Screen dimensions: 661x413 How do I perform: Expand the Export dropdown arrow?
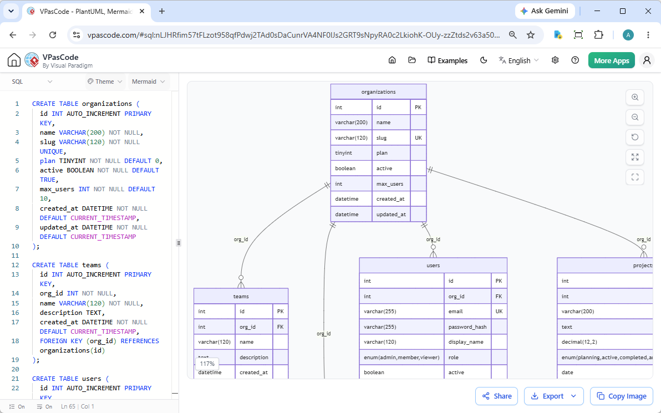point(574,396)
